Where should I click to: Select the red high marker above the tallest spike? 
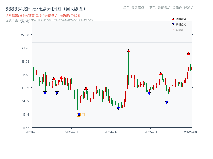[x=129, y=50]
